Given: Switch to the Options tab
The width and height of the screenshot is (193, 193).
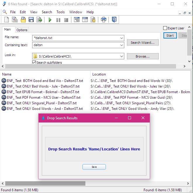Looking at the screenshot, I should click(22, 30).
